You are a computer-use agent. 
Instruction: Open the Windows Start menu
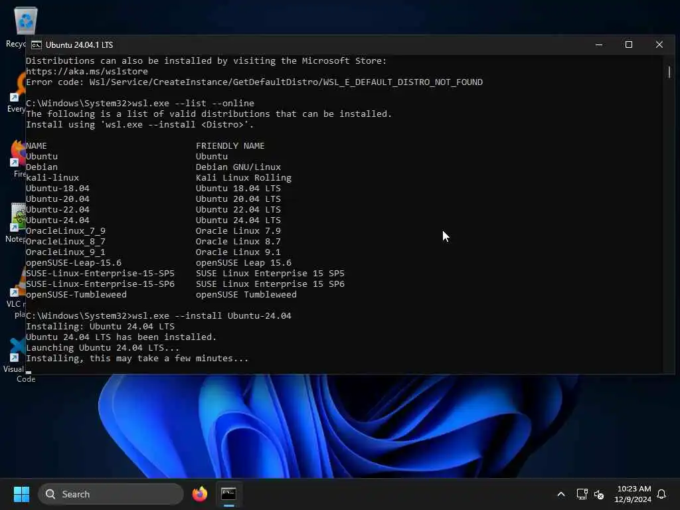tap(21, 494)
